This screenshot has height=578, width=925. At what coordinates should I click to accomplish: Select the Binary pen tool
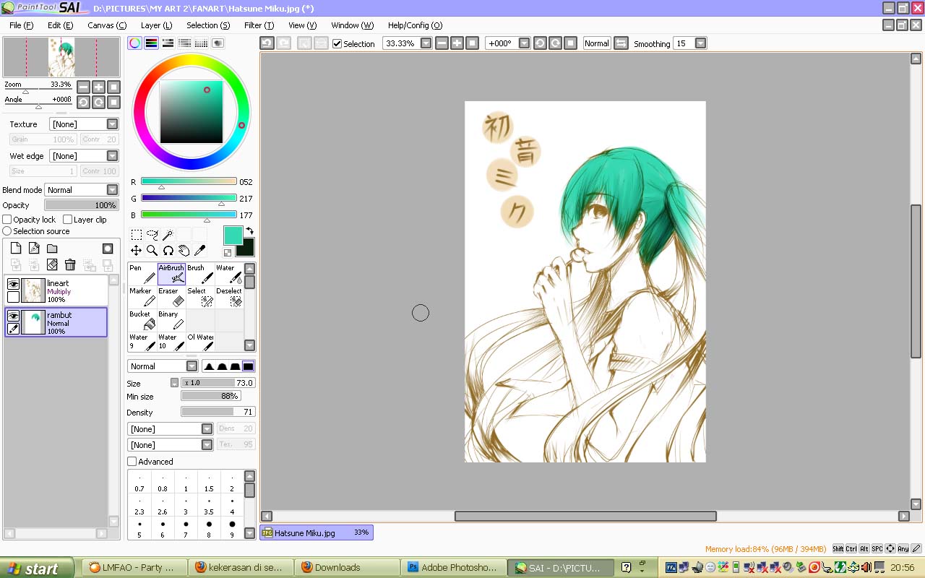click(171, 319)
